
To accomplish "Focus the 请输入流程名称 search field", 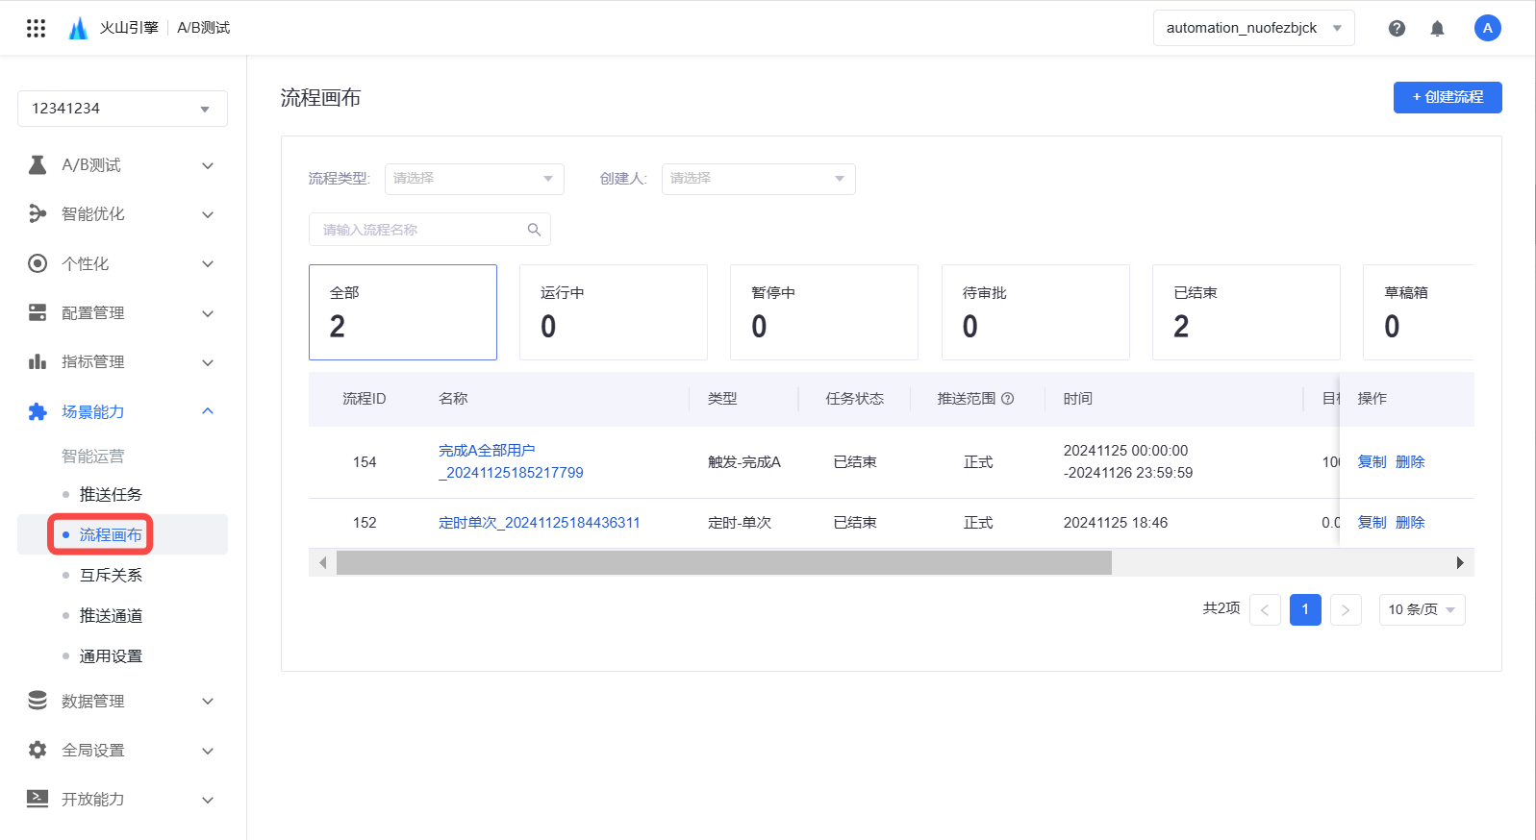I will (430, 230).
